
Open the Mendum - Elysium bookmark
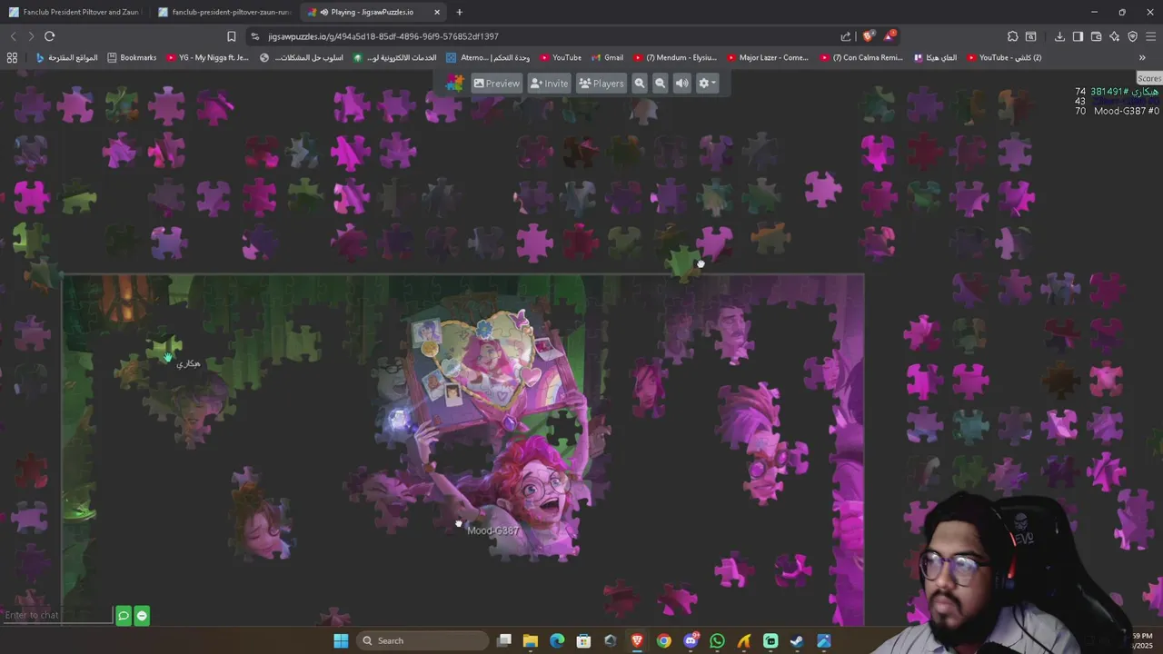[675, 57]
